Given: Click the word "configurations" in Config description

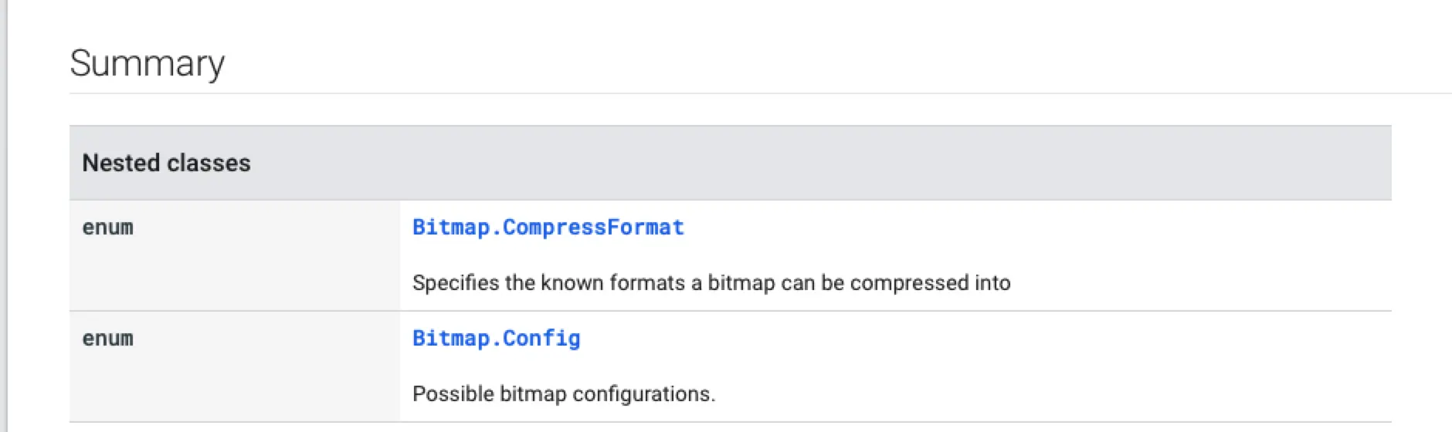Looking at the screenshot, I should click(641, 394).
